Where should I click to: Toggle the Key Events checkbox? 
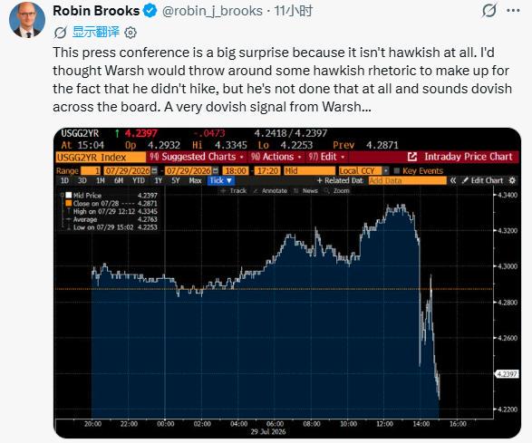coord(396,170)
